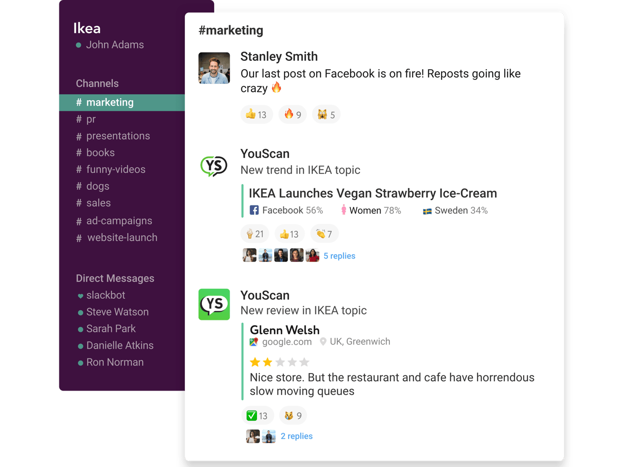Image resolution: width=623 pixels, height=467 pixels.
Task: Click the Facebook icon next to 56%
Action: click(255, 210)
